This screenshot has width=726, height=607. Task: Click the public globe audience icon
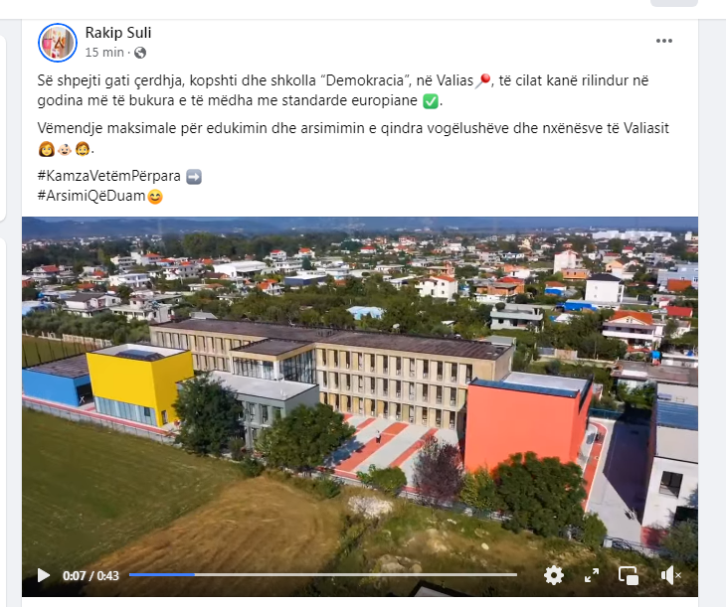click(140, 53)
